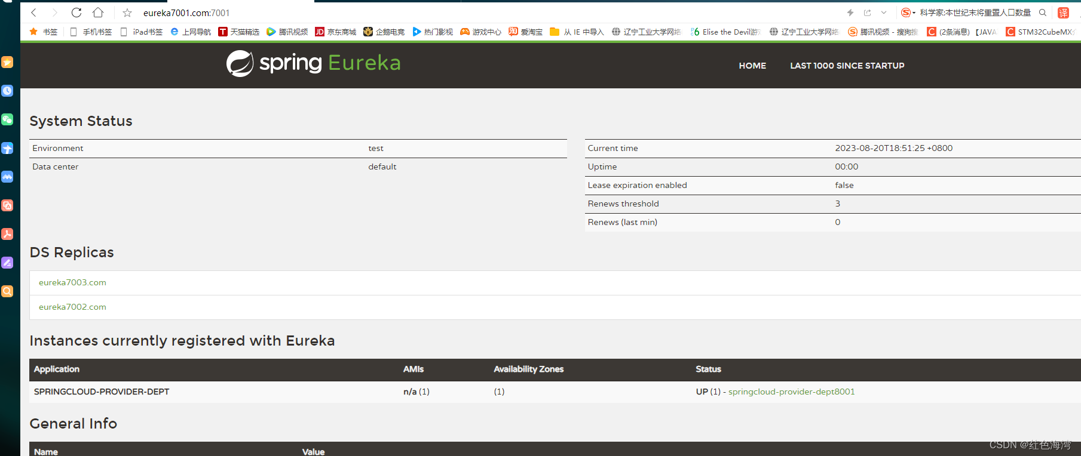Open the purple note-edit sidebar icon
The height and width of the screenshot is (456, 1081).
pos(7,263)
